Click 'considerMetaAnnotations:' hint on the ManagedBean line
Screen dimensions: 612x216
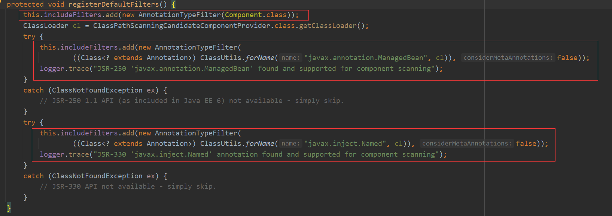[508, 58]
